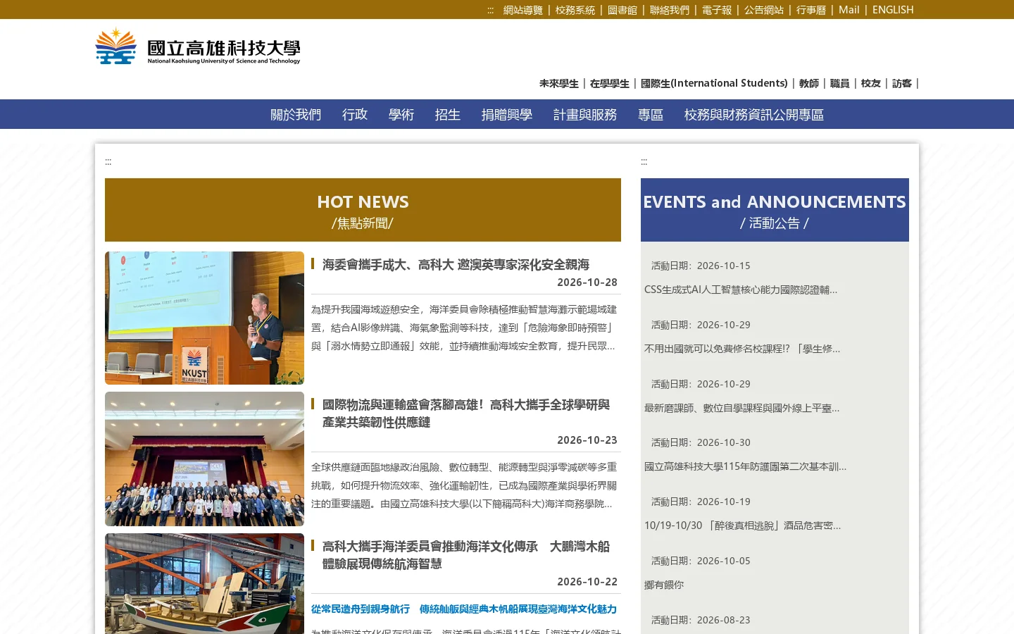Open 國際生(International Students) link

pyautogui.click(x=714, y=83)
